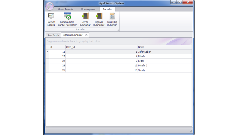This screenshot has height=135, width=240.
Task: Click the name cell Misafir 2
Action: click(164, 66)
